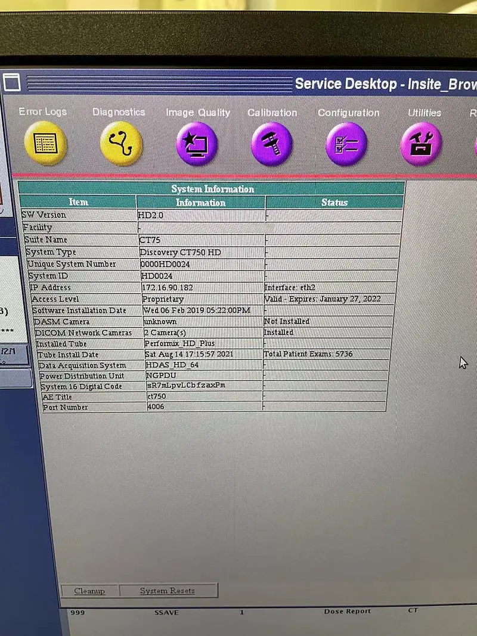Select the Software Installation Date value
The image size is (477, 636).
[x=197, y=311]
